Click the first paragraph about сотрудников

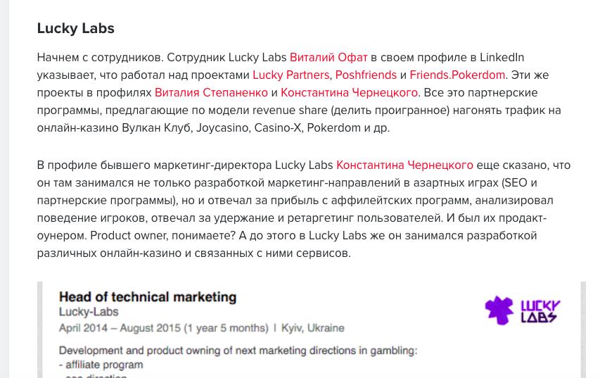pyautogui.click(x=299, y=93)
